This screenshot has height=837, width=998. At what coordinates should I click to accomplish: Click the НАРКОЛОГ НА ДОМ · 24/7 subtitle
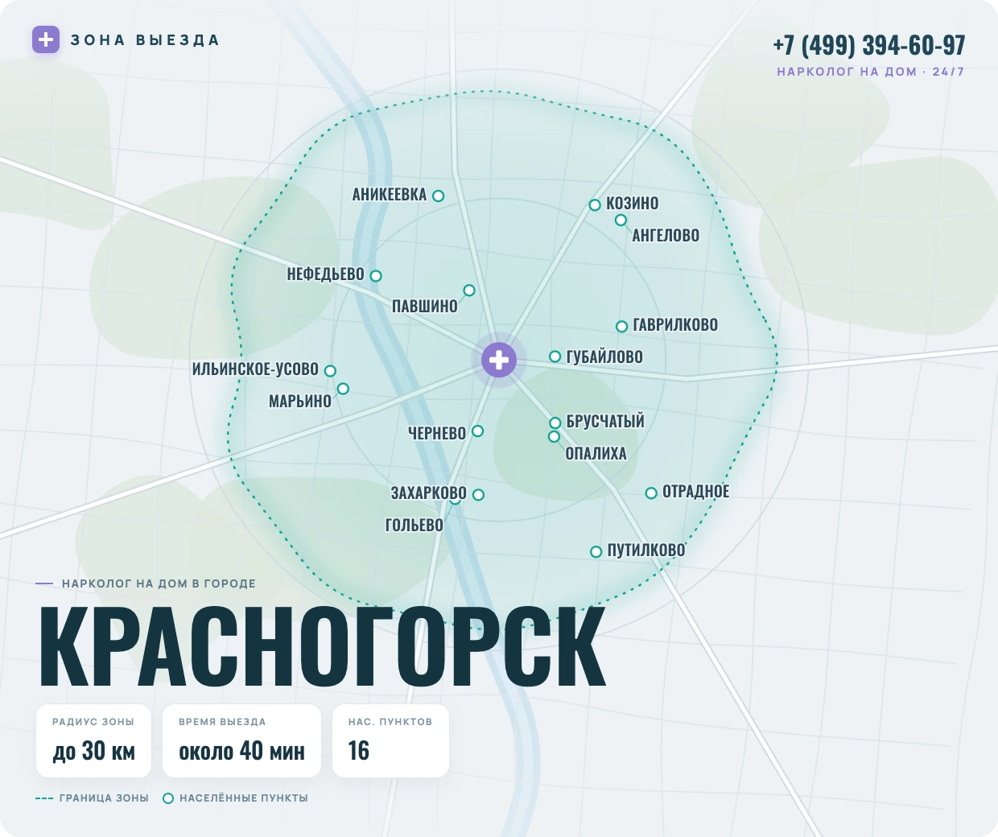870,72
